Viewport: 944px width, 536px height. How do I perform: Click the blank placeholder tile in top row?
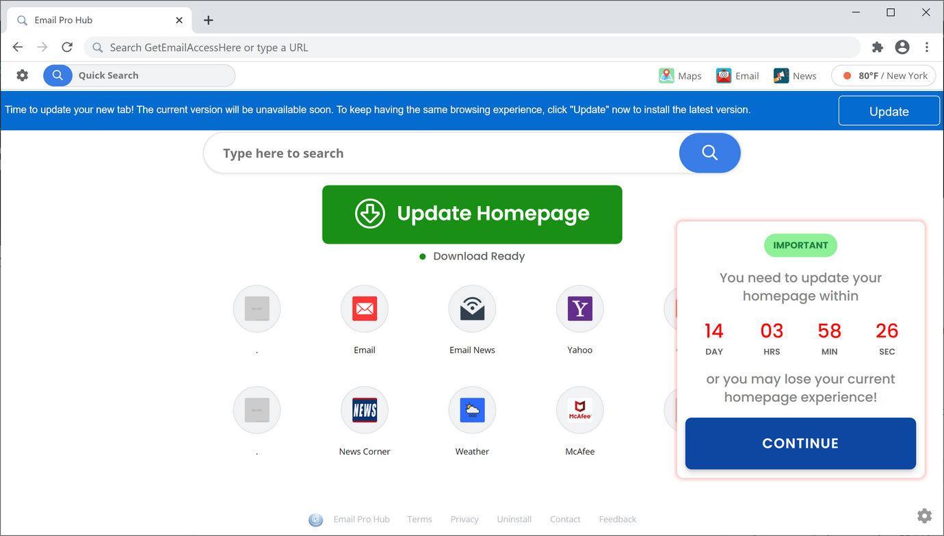pos(257,309)
